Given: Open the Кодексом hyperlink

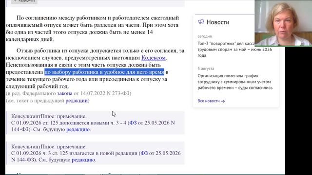Looking at the screenshot, I should 154,58.
